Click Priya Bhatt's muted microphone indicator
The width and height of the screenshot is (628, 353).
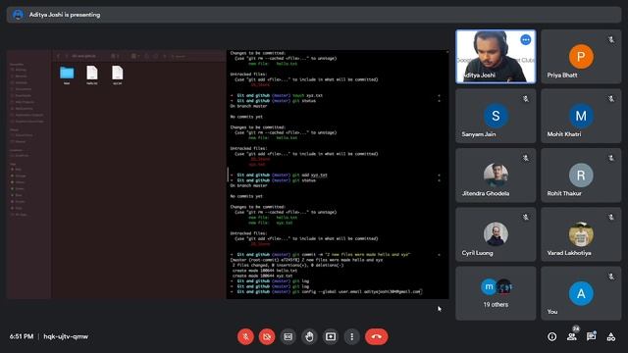point(610,39)
